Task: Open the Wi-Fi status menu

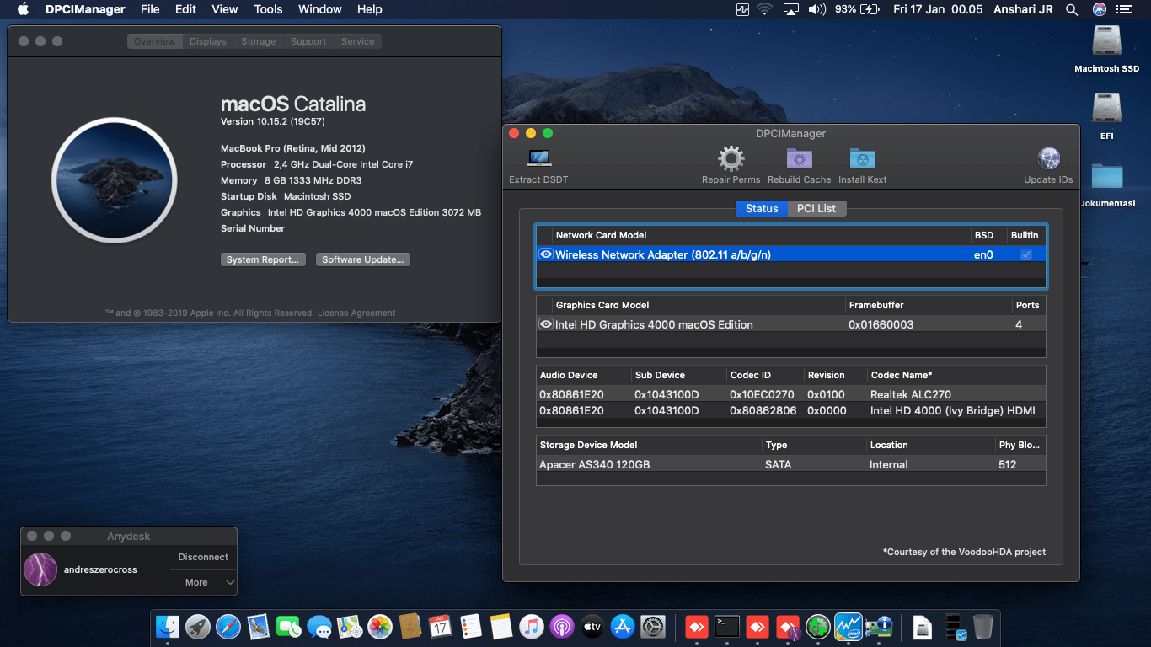Action: [x=765, y=9]
